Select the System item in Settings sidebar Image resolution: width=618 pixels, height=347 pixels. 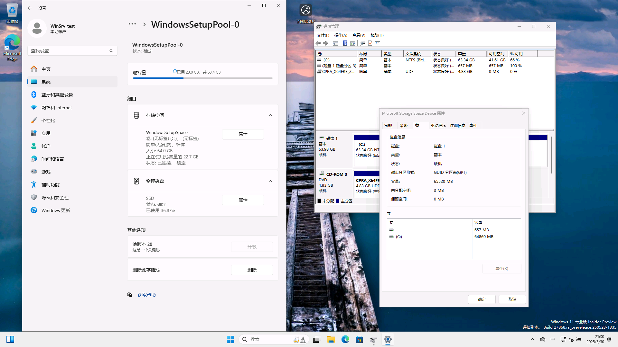[x=72, y=82]
